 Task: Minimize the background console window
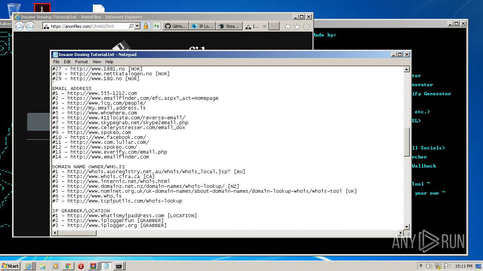pyautogui.click(x=450, y=24)
